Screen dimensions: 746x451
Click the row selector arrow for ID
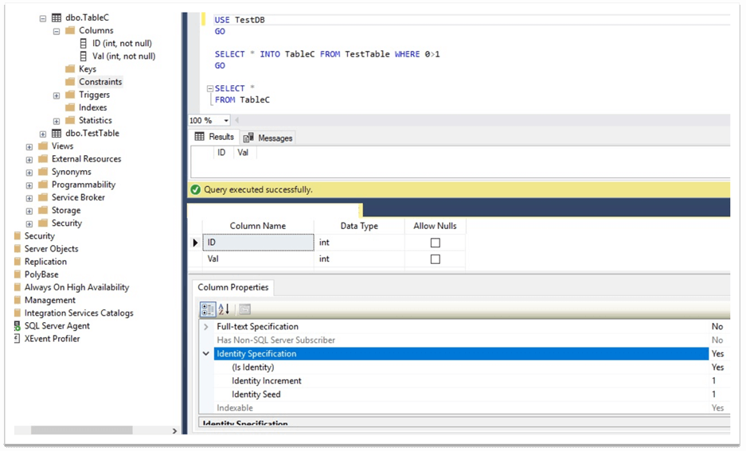pos(195,243)
